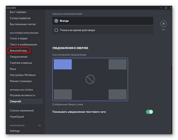Open 'Склад подарков' settings section

[x=20, y=18]
